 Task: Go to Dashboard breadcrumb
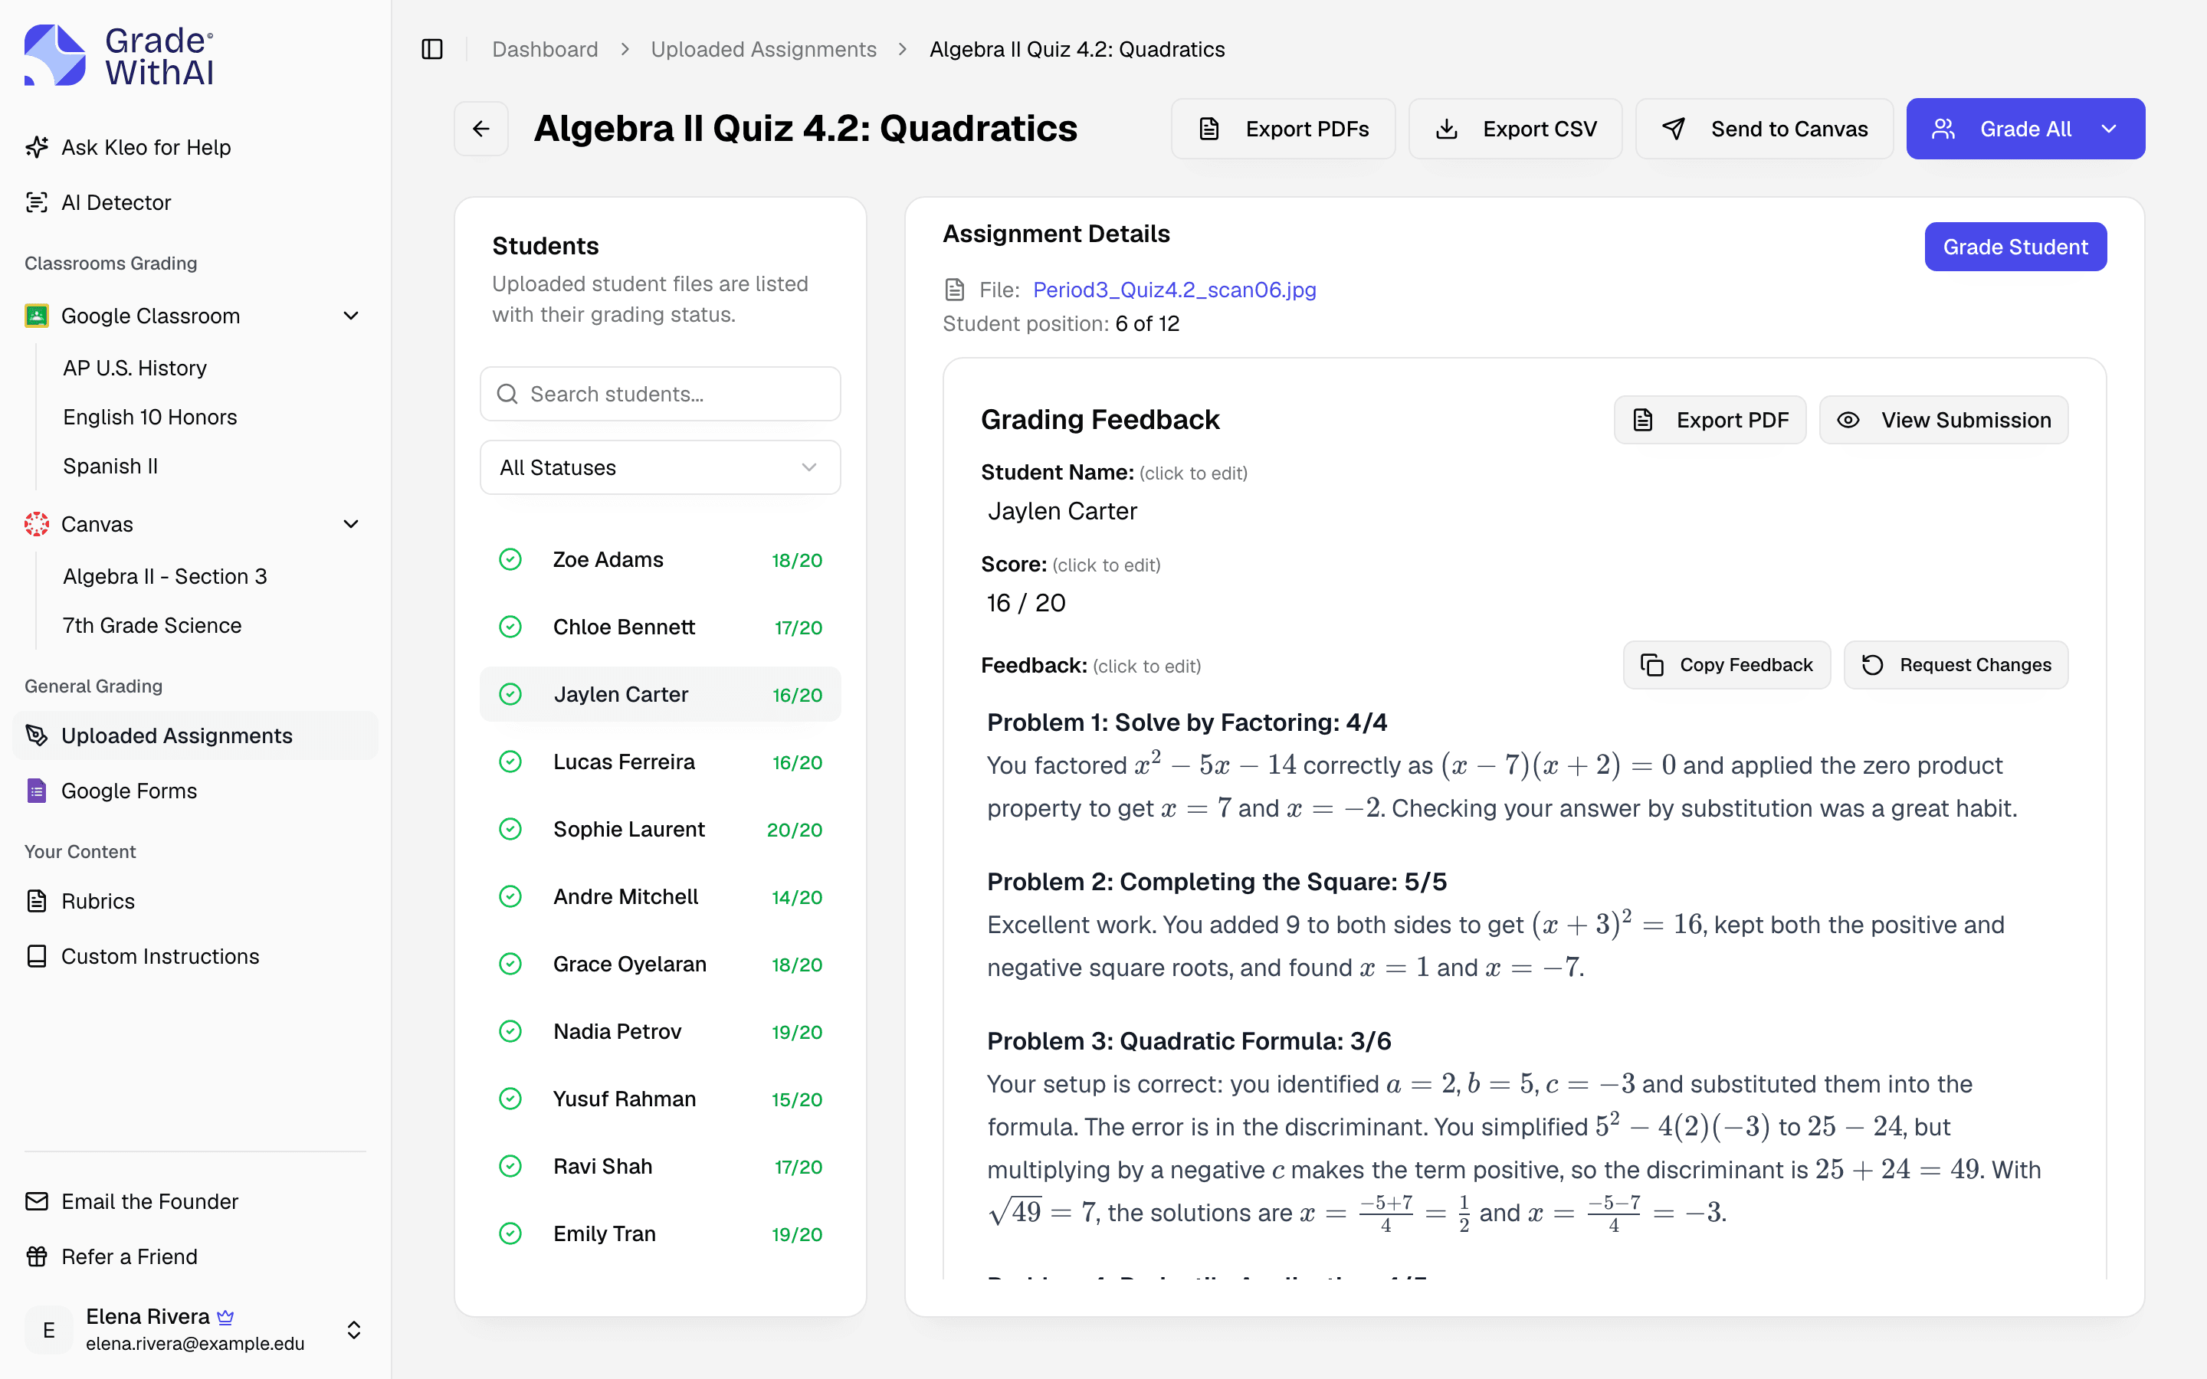pos(546,49)
